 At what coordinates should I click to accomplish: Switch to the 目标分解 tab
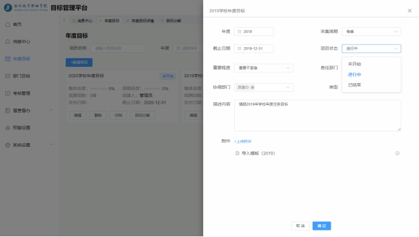click(x=173, y=21)
